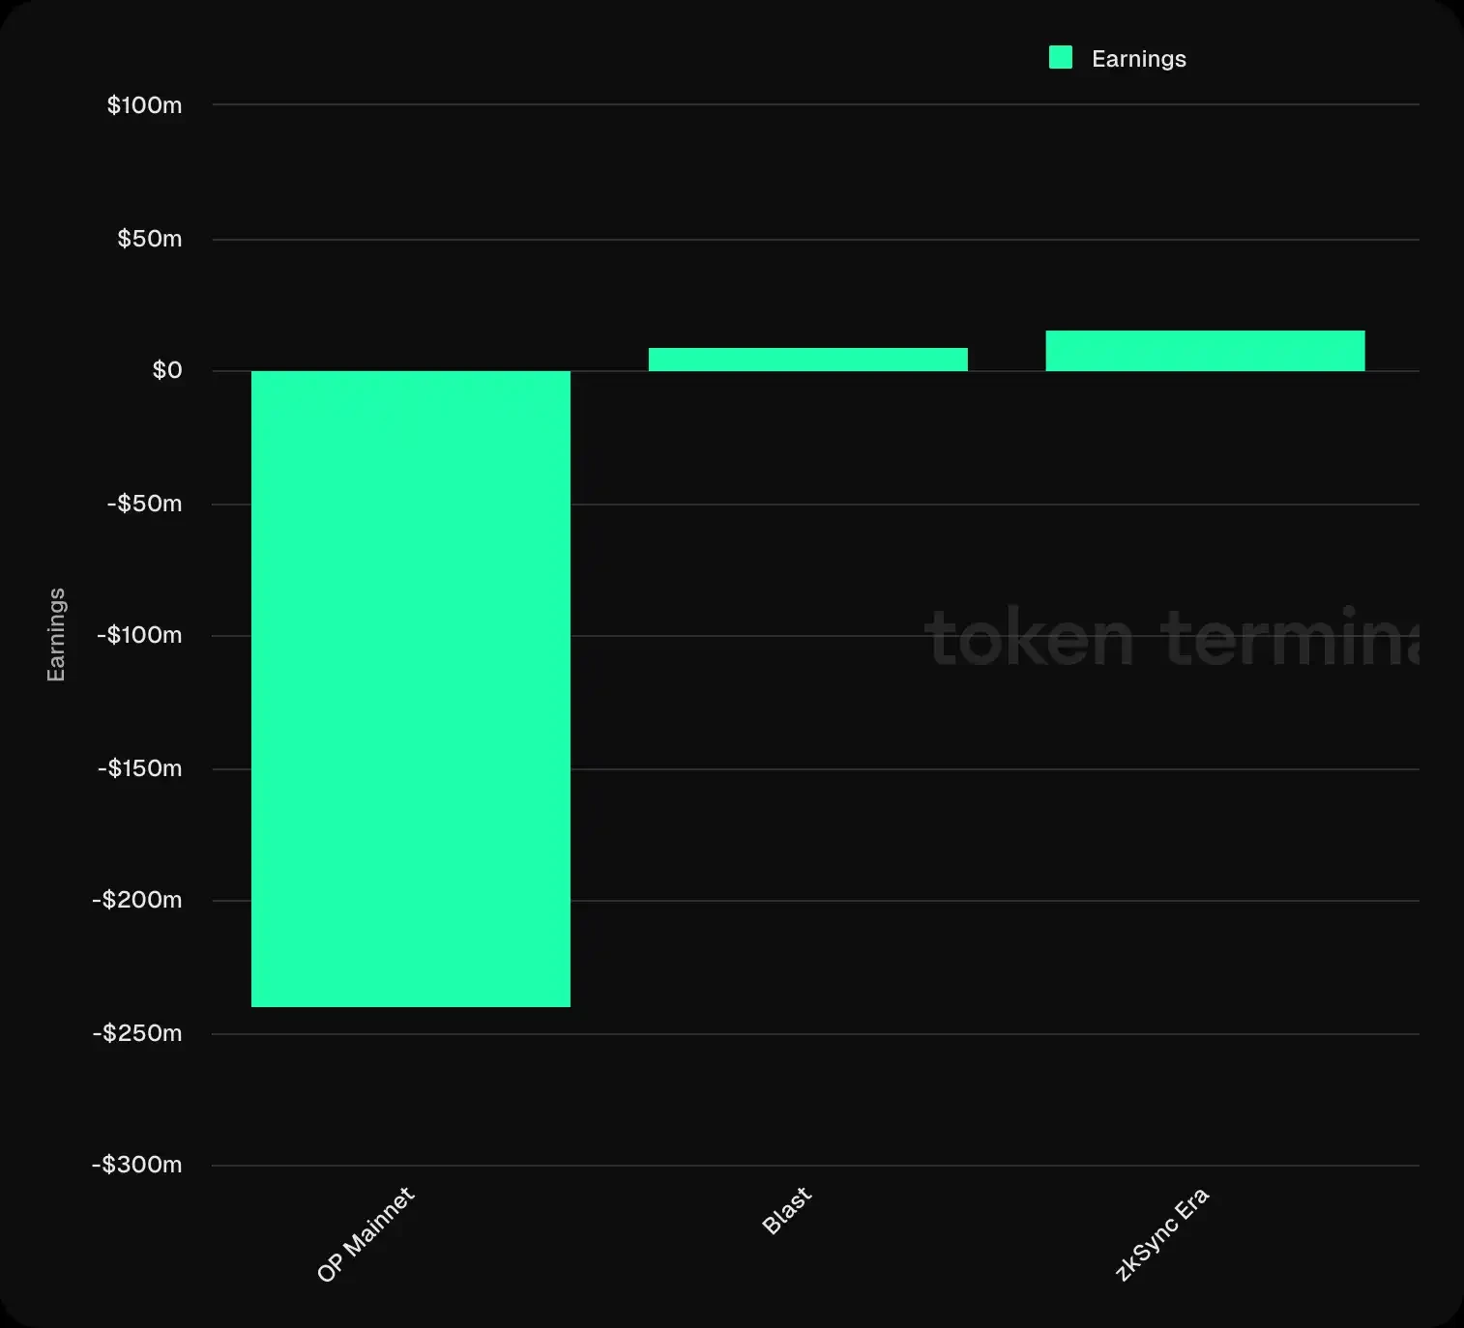Screen dimensions: 1464x1328
Task: Click the $0 y-axis tick label
Action: tap(166, 370)
